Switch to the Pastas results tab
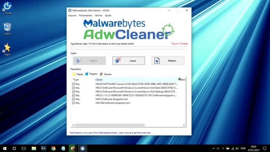The height and width of the screenshot is (152, 270). (x=78, y=74)
